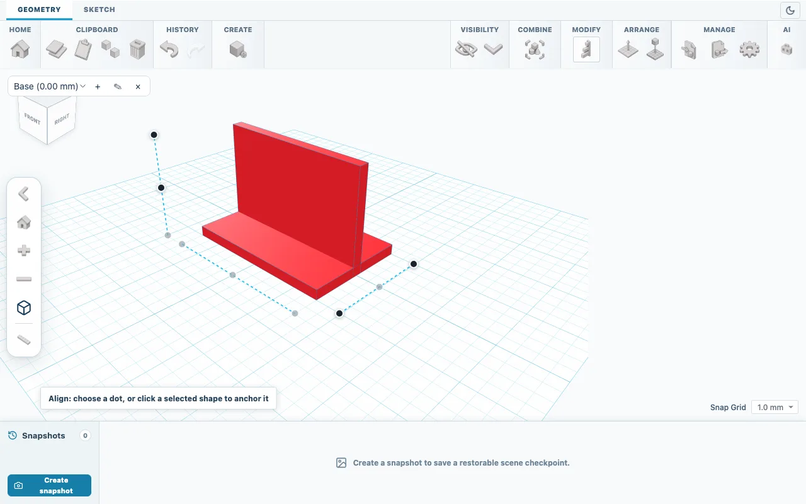Toggle the active Align tool under Modify
This screenshot has width=806, height=504.
pyautogui.click(x=586, y=49)
